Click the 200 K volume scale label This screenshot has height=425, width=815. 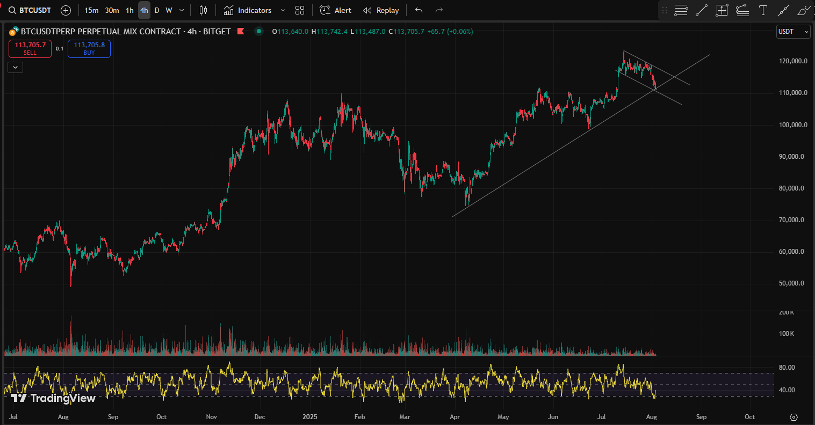pos(787,312)
